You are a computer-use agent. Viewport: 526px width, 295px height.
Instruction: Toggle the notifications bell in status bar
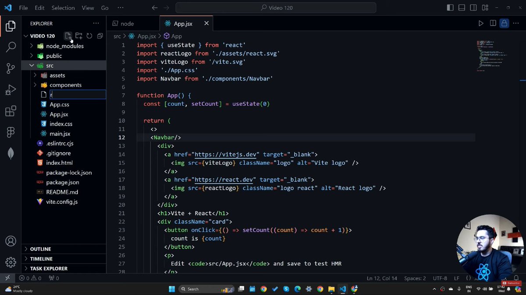click(517, 278)
